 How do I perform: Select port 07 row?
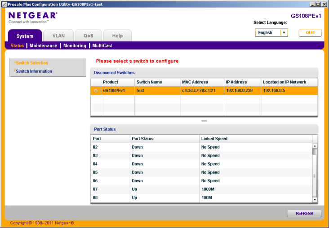pyautogui.click(x=201, y=189)
